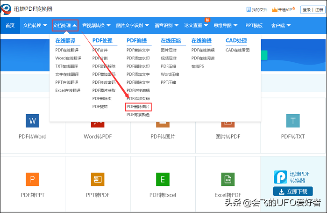Select PDF背景颜色 menu entry
The width and height of the screenshot is (327, 213).
tap(138, 115)
